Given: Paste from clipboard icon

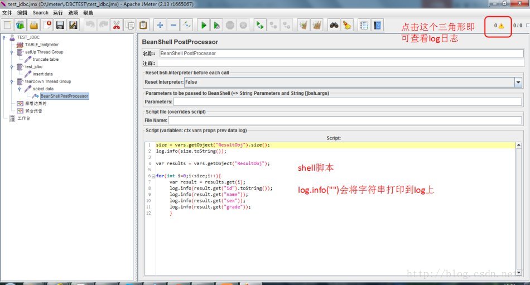Looking at the screenshot, I should click(x=143, y=25).
